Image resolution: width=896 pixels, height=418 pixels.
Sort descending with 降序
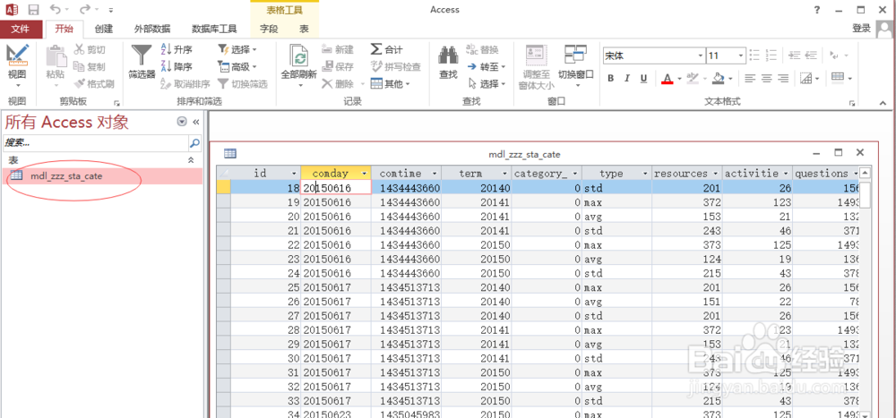click(x=176, y=67)
